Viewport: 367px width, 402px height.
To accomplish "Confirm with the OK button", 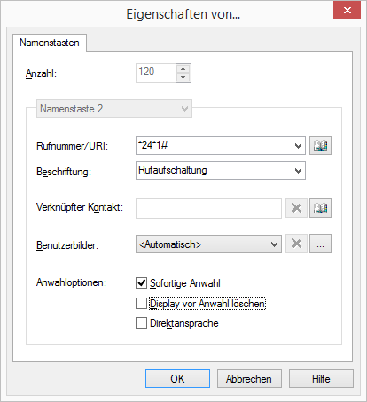I will (x=177, y=378).
